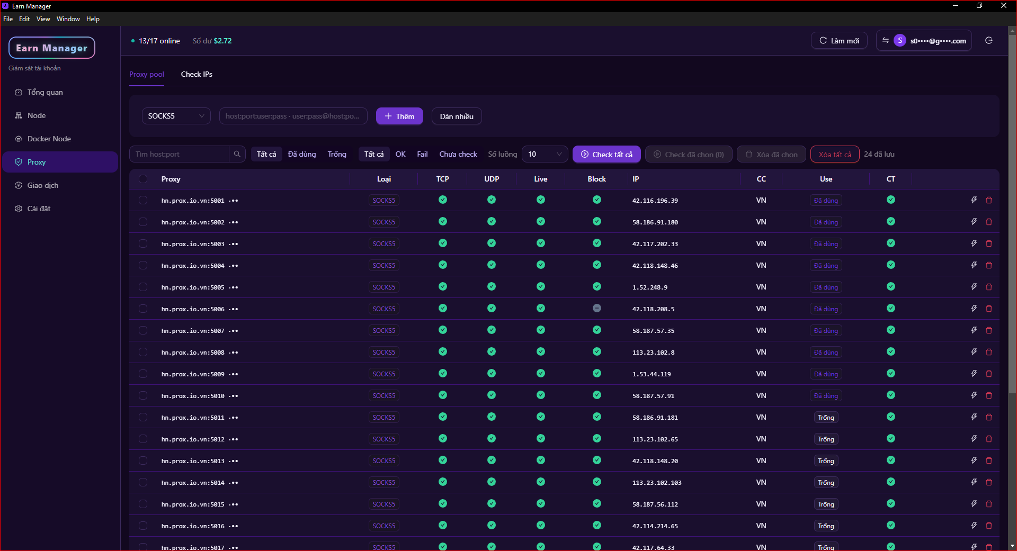Click the vertical scrollbar on the right

point(1012,212)
